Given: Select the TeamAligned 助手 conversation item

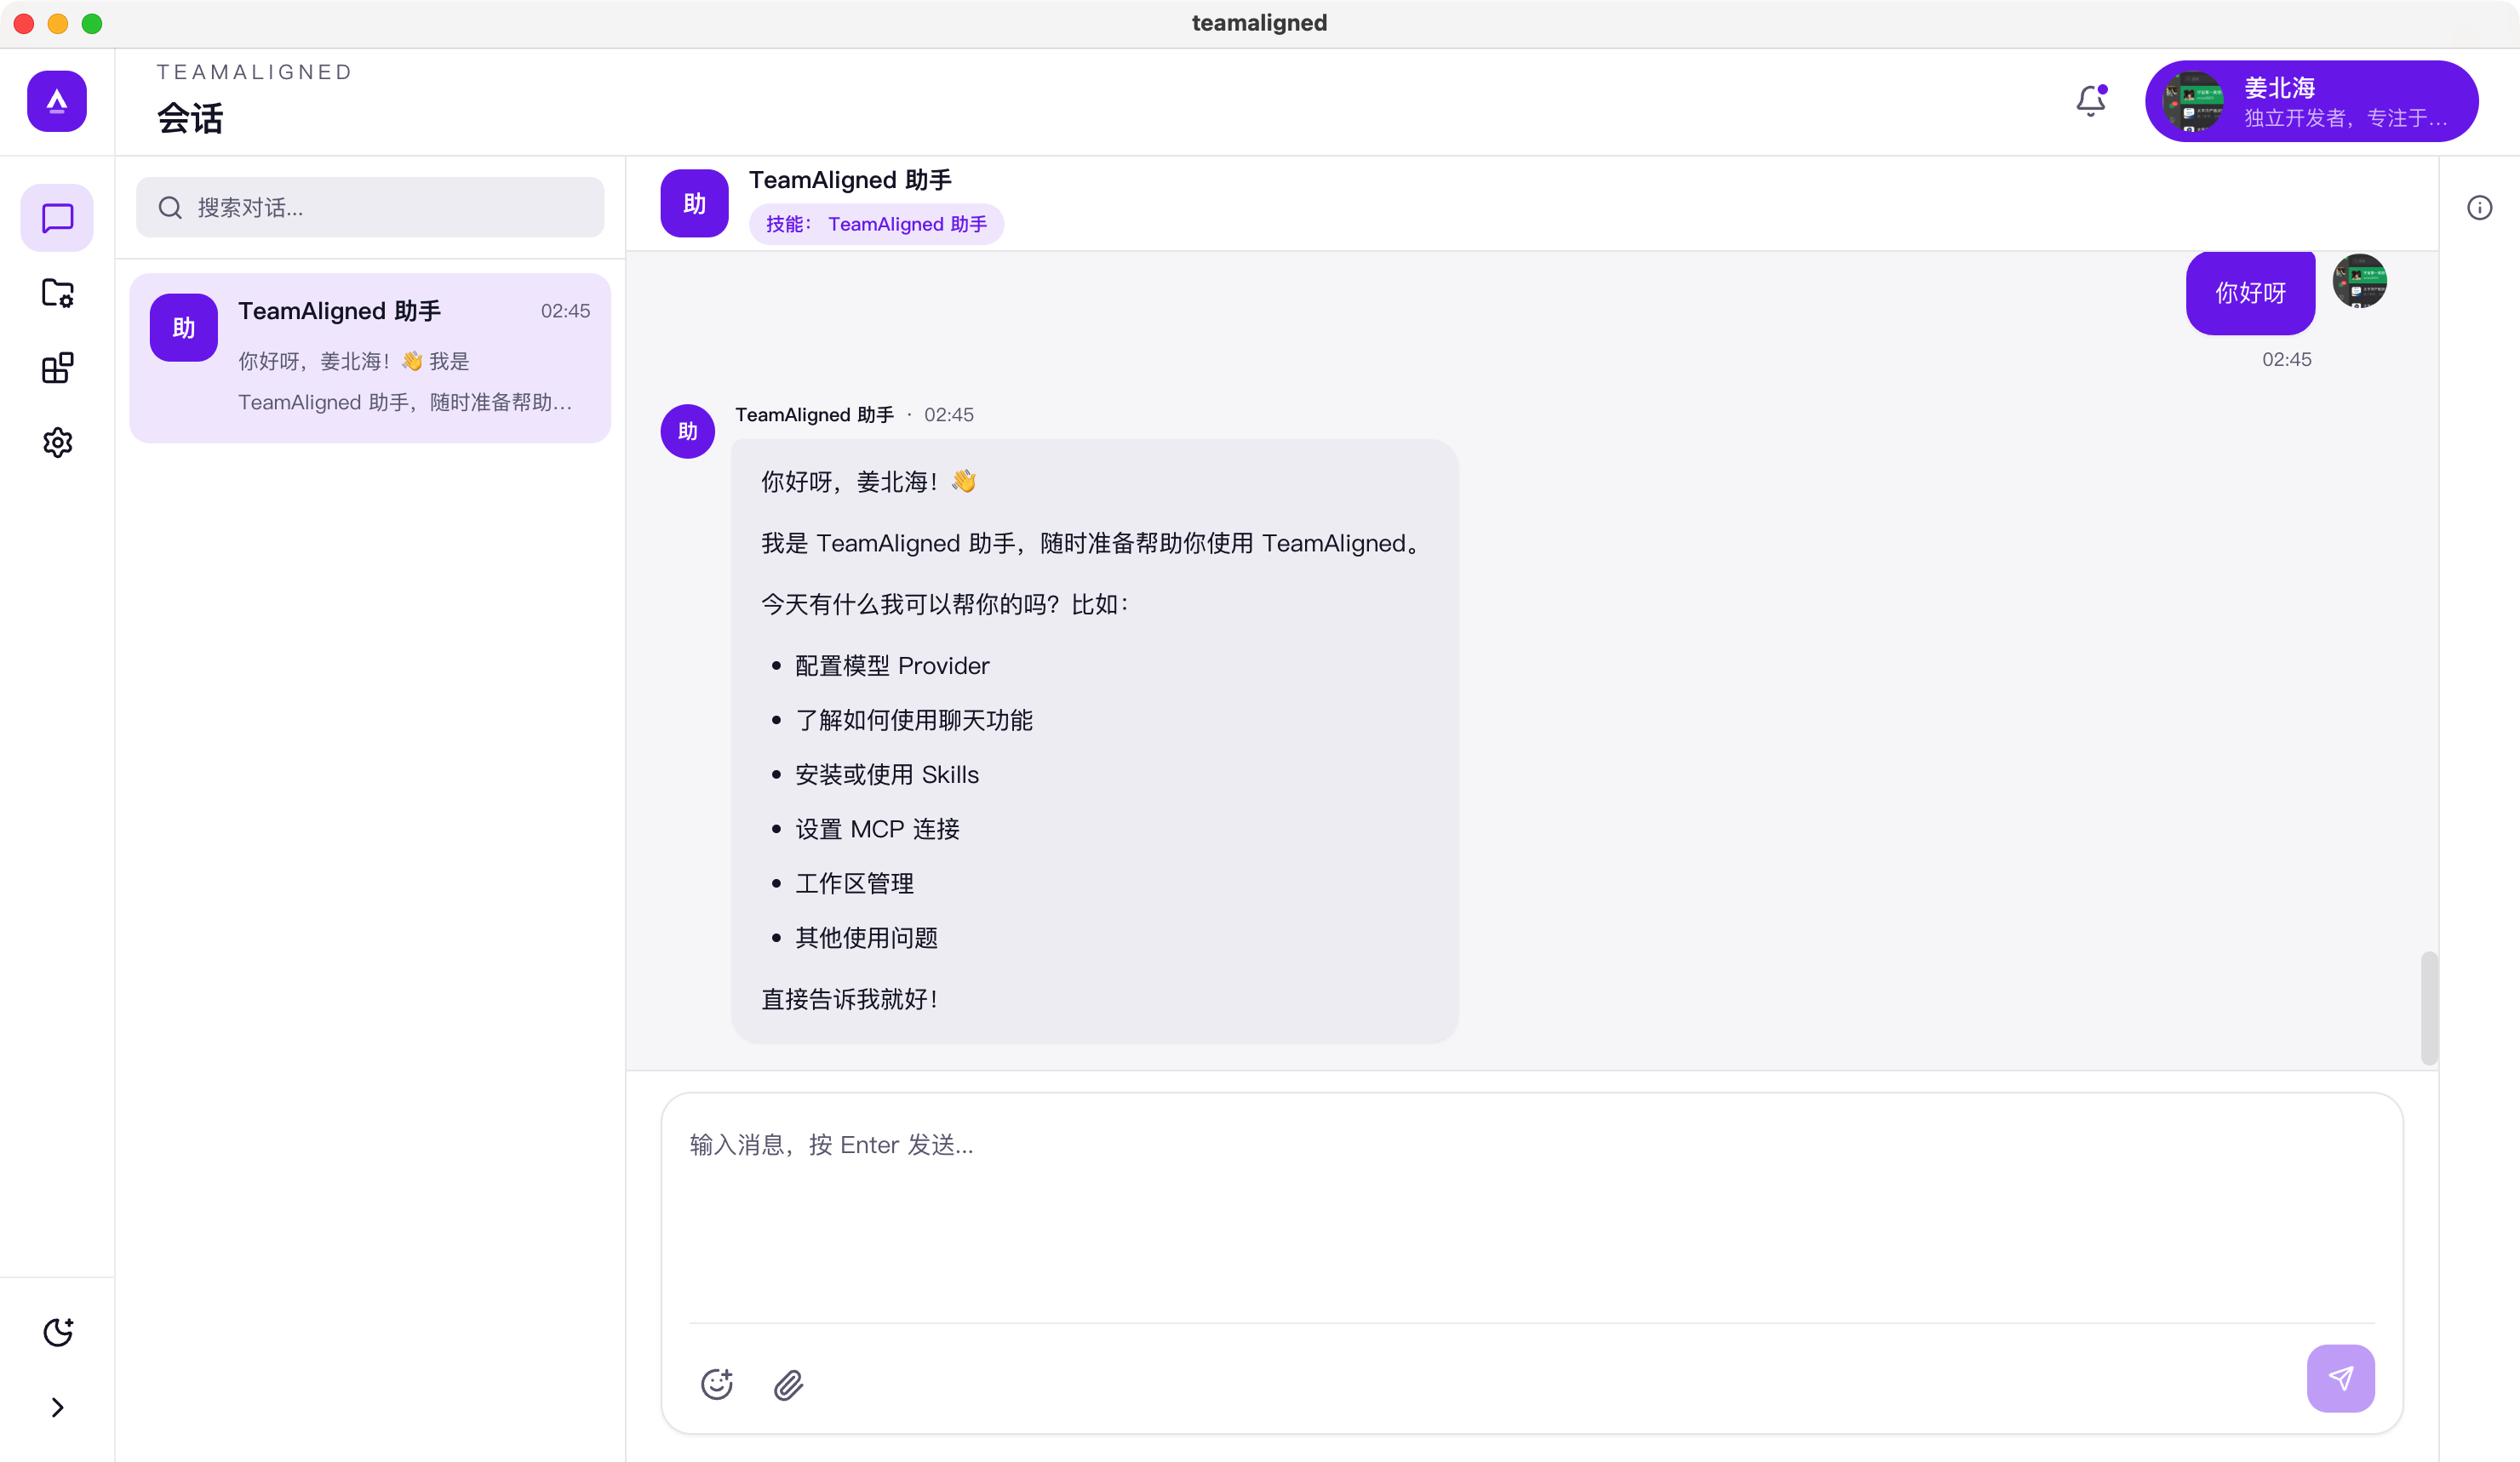Looking at the screenshot, I should coord(370,357).
